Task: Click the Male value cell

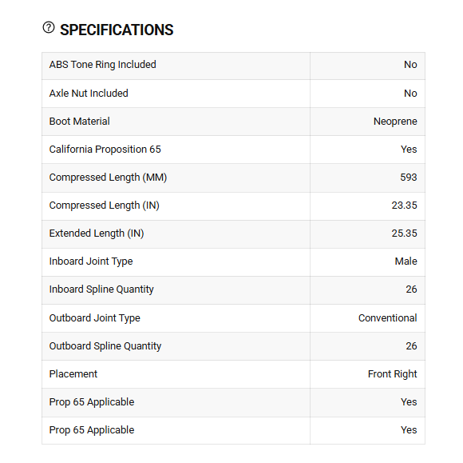Action: click(368, 262)
